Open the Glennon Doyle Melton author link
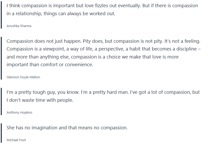This screenshot has height=144, width=209. coord(23,77)
